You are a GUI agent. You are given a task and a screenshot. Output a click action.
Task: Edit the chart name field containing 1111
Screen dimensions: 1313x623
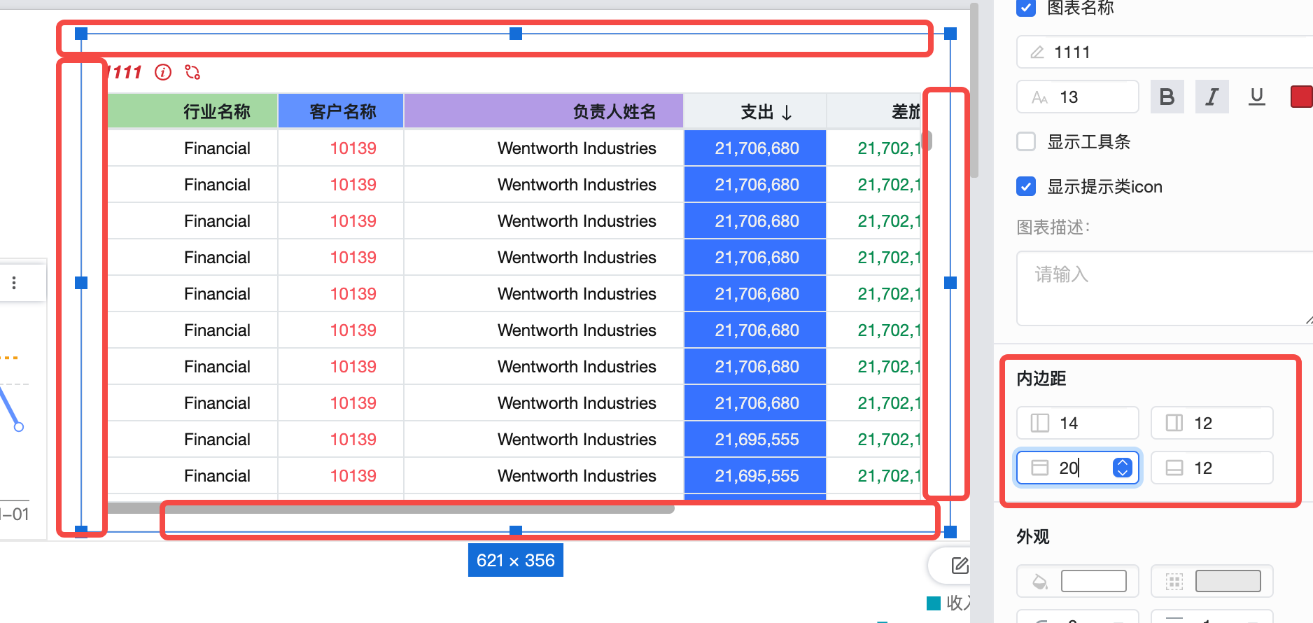click(1165, 52)
